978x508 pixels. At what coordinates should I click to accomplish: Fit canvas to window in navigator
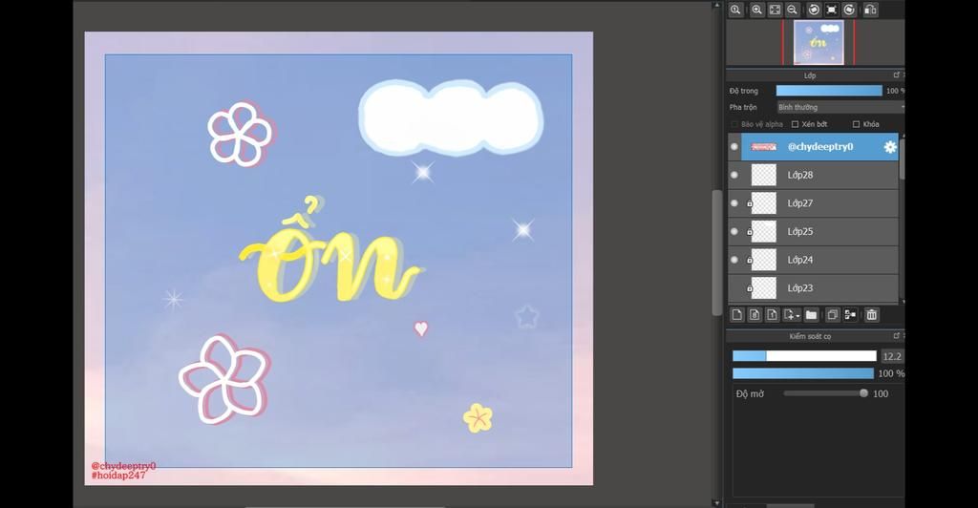coord(775,10)
